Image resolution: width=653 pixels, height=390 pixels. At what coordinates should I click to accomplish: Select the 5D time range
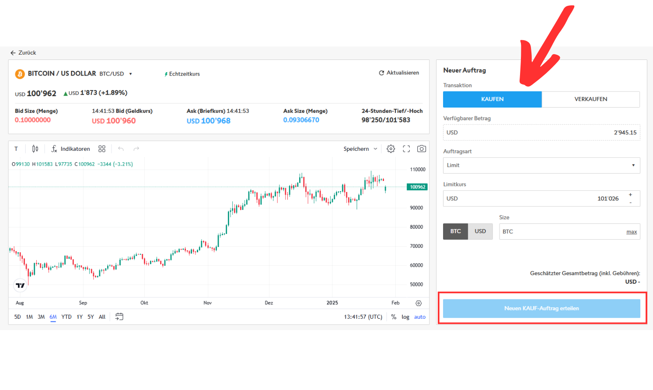click(x=17, y=317)
